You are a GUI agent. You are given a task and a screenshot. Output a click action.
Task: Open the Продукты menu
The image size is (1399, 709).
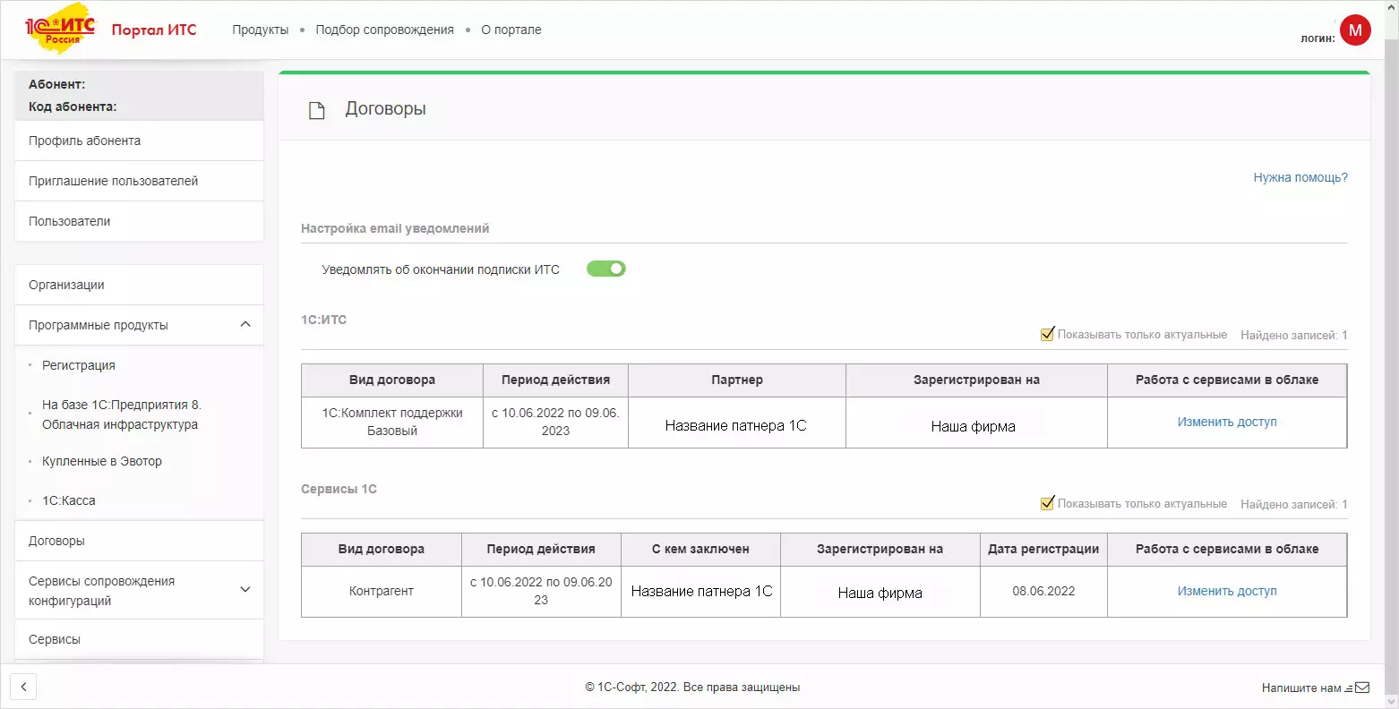tap(260, 30)
